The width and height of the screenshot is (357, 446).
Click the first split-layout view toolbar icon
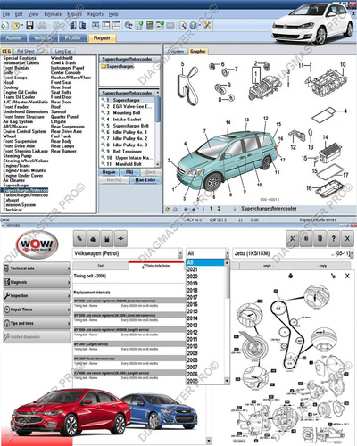click(95, 26)
